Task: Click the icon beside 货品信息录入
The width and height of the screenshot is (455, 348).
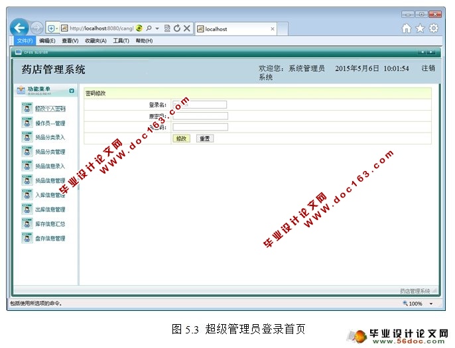Action: point(27,166)
